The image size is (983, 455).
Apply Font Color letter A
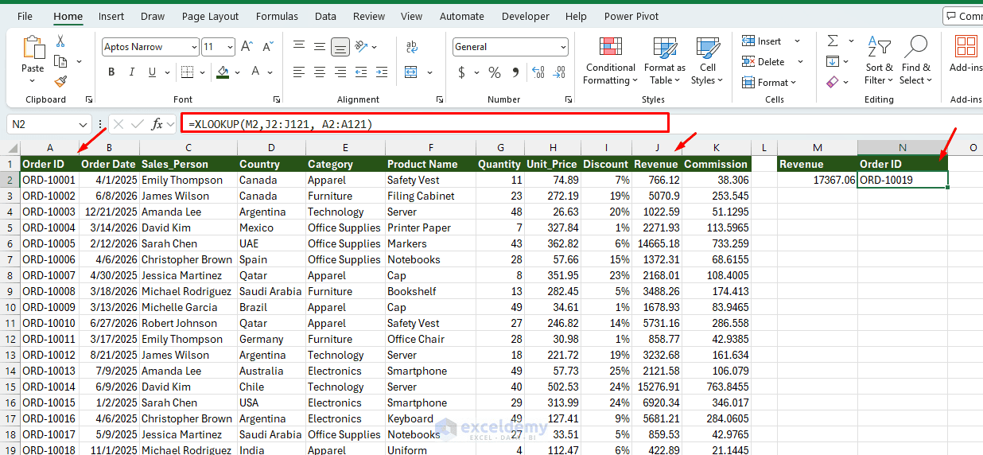[x=256, y=72]
